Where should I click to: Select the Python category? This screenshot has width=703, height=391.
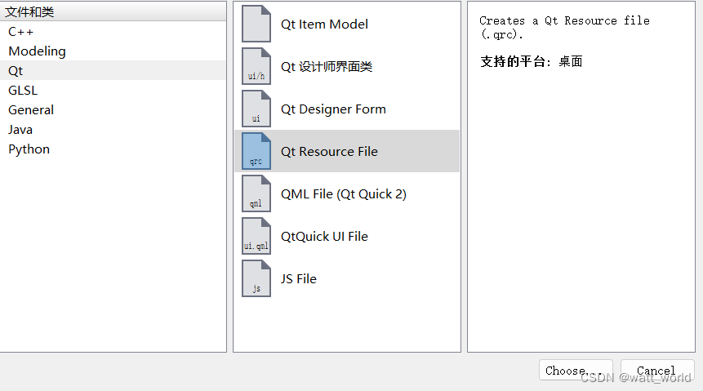[x=113, y=149]
